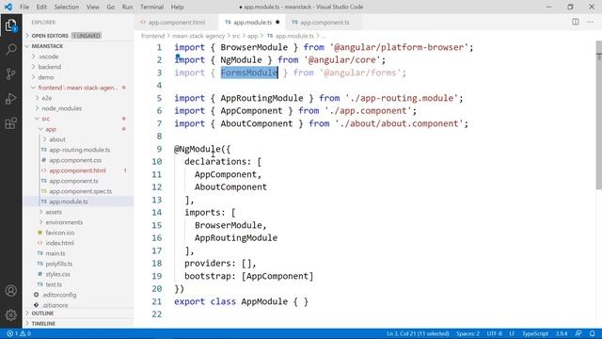Screen dimensions: 602x339
Task: Open the Explorer view in activity bar
Action: 10,25
